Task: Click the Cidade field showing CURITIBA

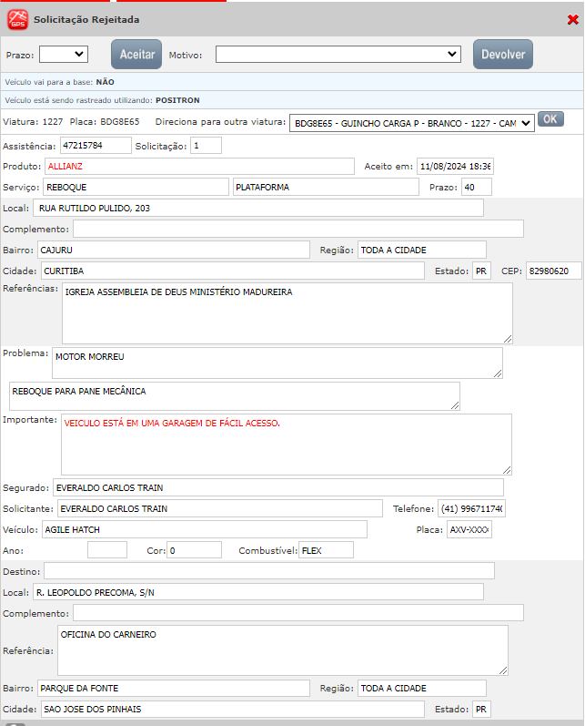Action: (233, 271)
